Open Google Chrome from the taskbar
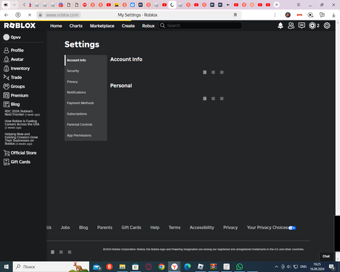 tap(161, 267)
